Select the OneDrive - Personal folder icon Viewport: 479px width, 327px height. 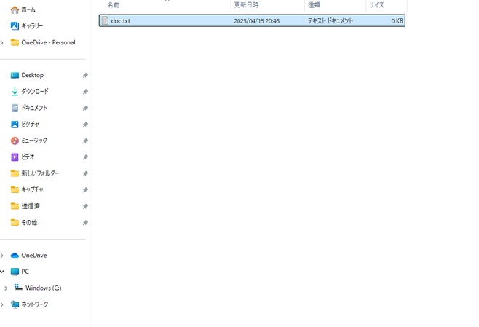coord(15,42)
